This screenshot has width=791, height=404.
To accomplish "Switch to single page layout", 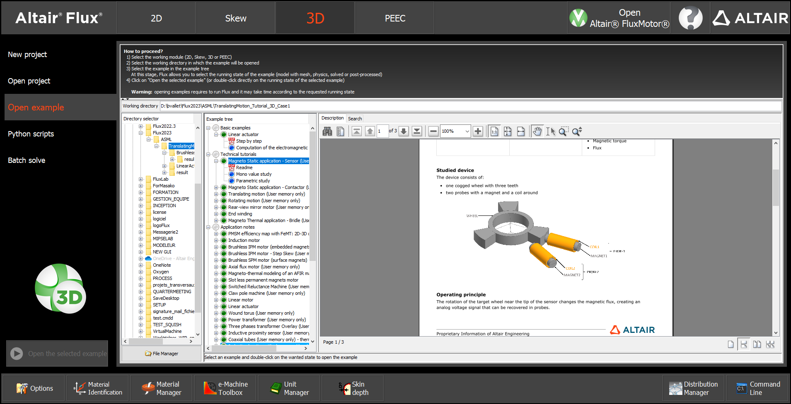I will 731,344.
